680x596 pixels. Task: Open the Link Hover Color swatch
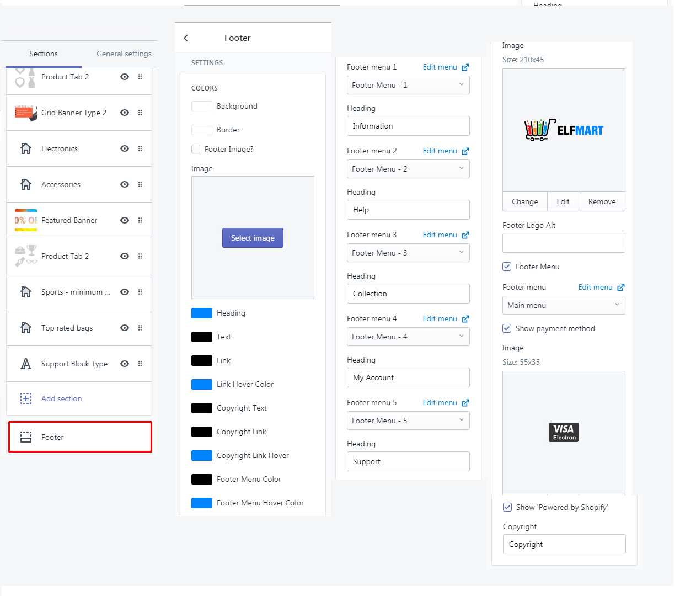tap(202, 384)
